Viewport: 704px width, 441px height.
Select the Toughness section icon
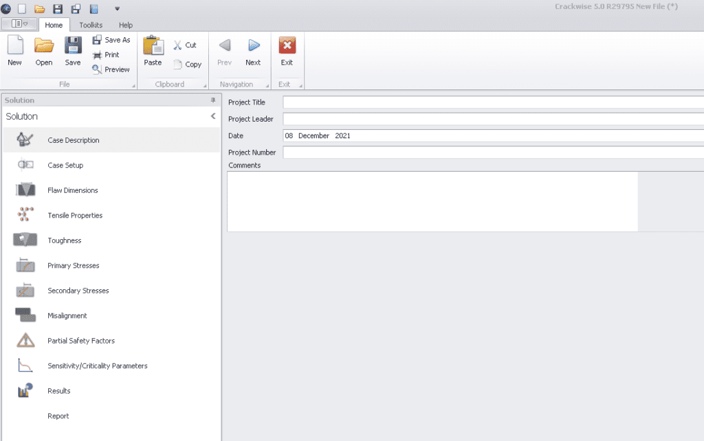(25, 240)
